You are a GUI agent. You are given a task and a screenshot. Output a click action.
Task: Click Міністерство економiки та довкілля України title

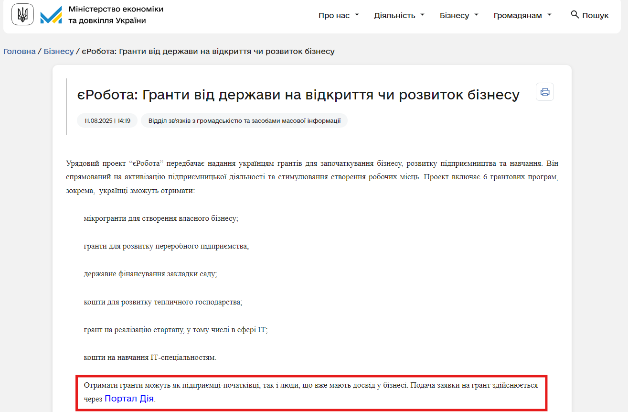[x=116, y=15]
